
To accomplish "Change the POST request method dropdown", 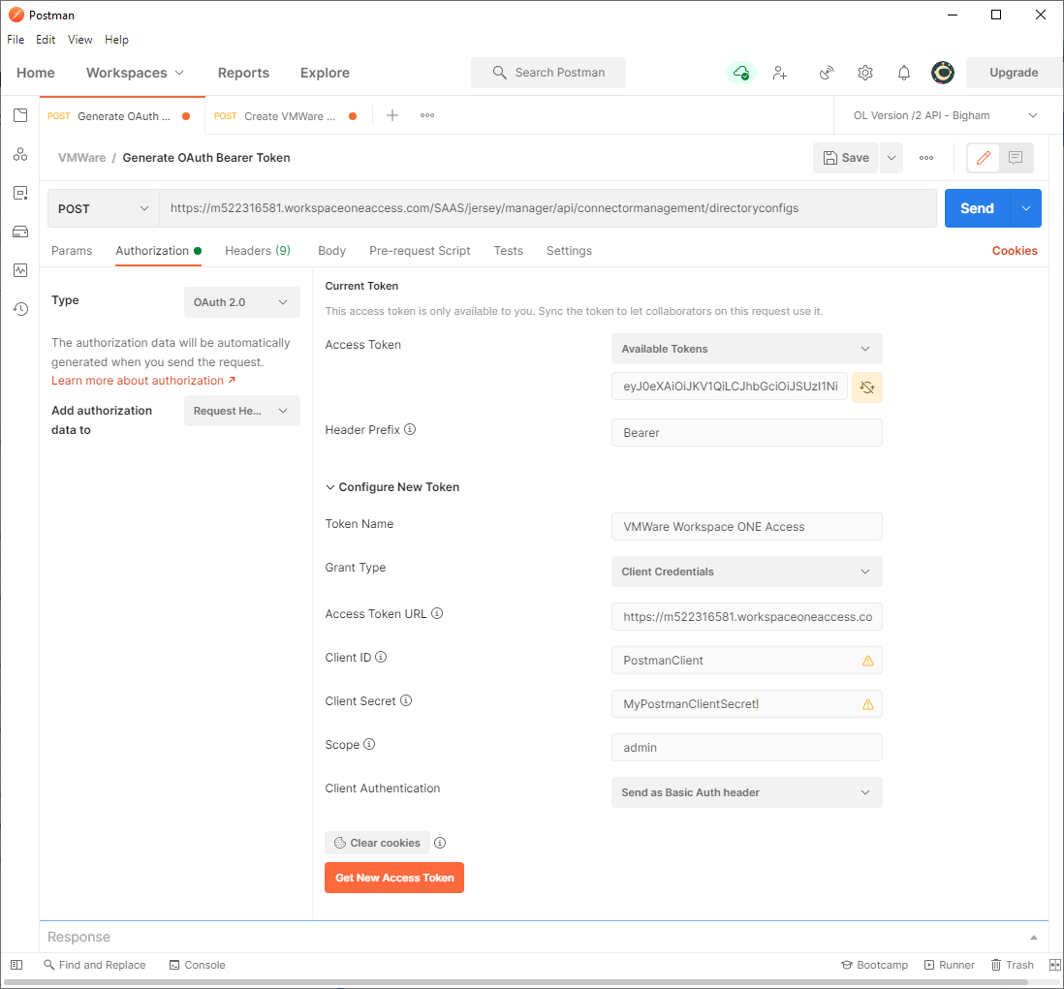I will click(x=103, y=208).
